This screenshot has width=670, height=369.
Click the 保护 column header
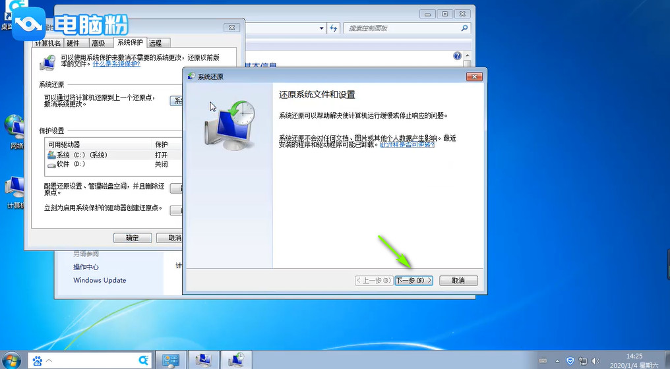coord(167,144)
